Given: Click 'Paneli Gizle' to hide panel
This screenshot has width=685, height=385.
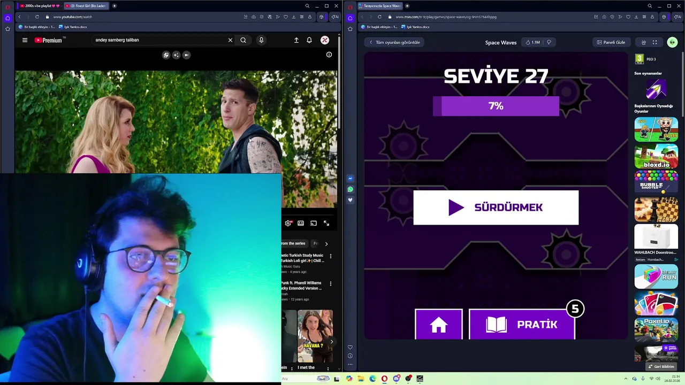Looking at the screenshot, I should (x=611, y=42).
